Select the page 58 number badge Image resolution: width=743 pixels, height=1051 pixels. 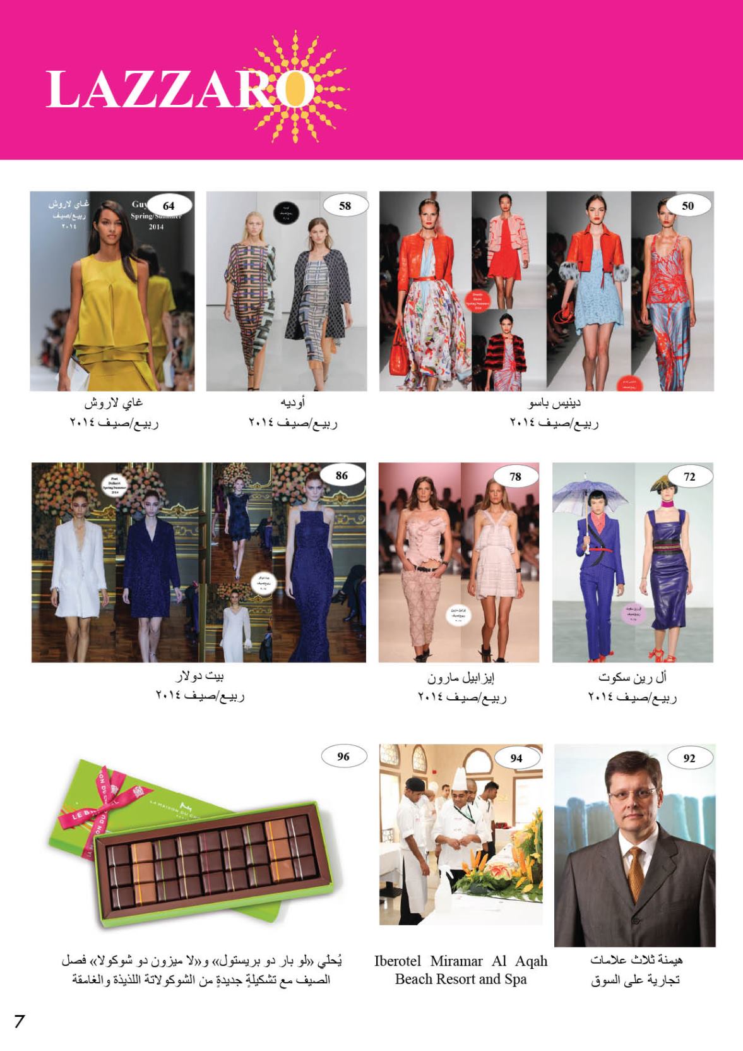click(345, 205)
